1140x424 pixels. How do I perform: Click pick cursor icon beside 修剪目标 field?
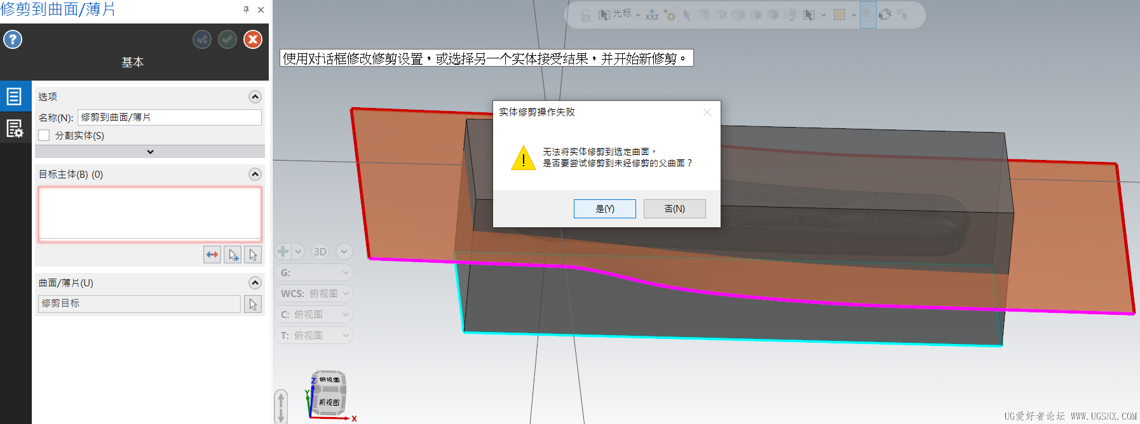click(253, 304)
